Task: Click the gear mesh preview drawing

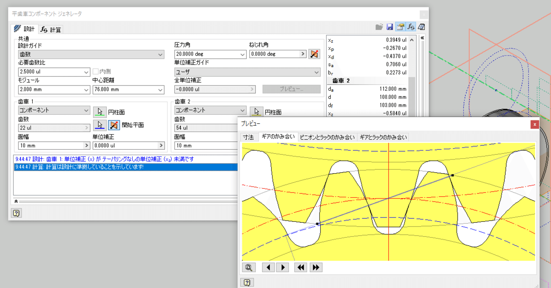Action: point(389,201)
